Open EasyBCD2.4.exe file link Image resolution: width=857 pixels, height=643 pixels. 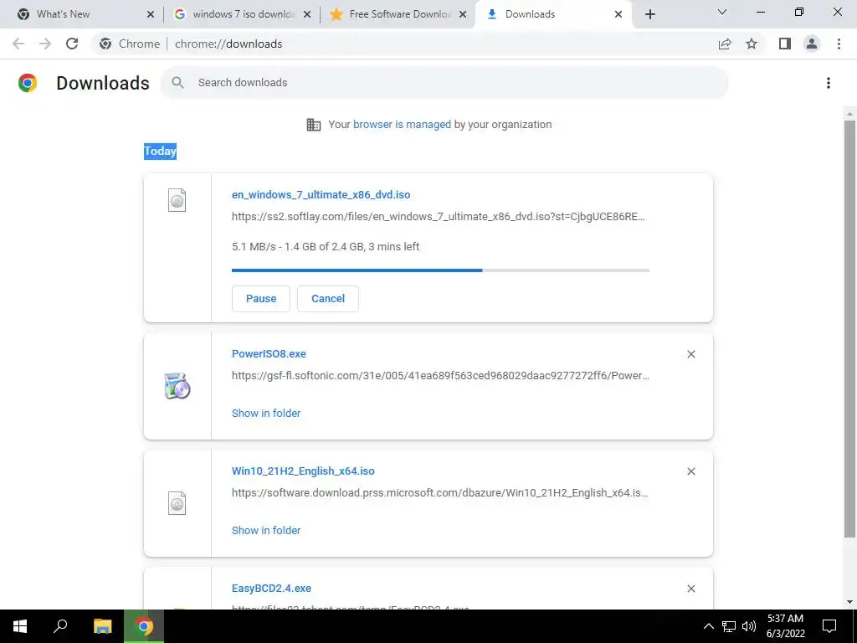(272, 589)
